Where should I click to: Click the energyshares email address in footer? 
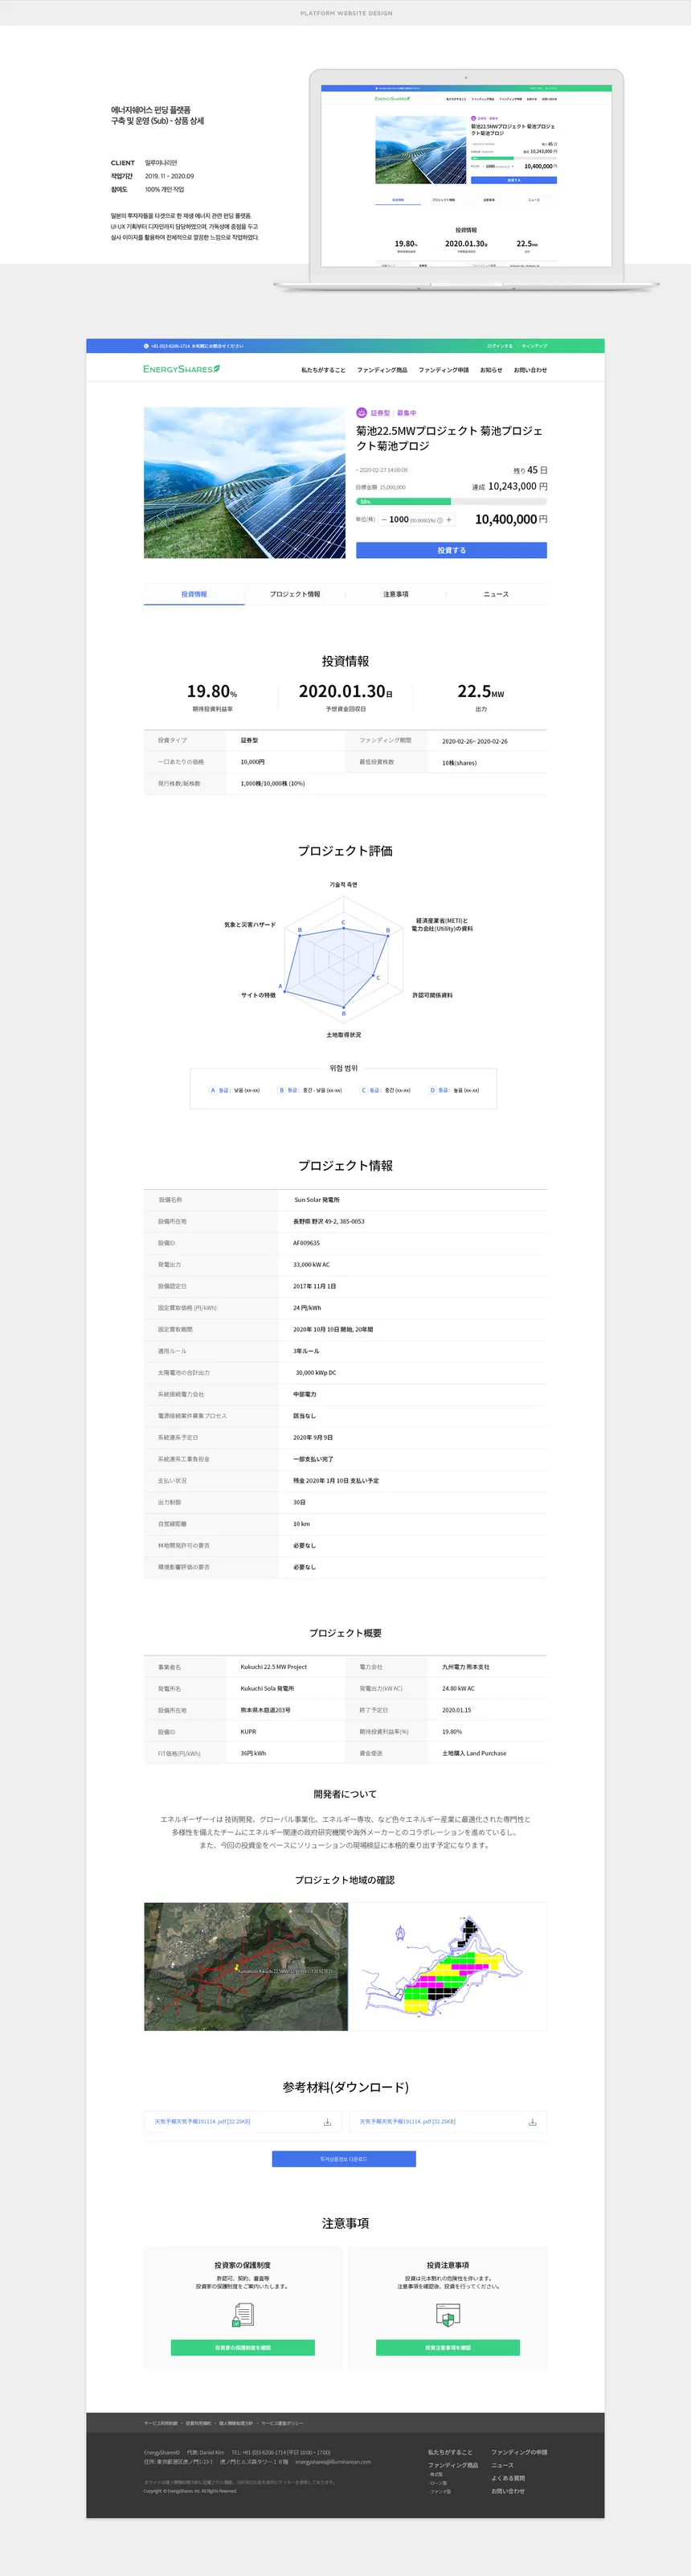tap(333, 2462)
